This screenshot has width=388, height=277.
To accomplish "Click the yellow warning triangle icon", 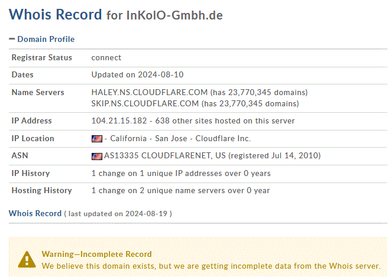I will click(27, 260).
